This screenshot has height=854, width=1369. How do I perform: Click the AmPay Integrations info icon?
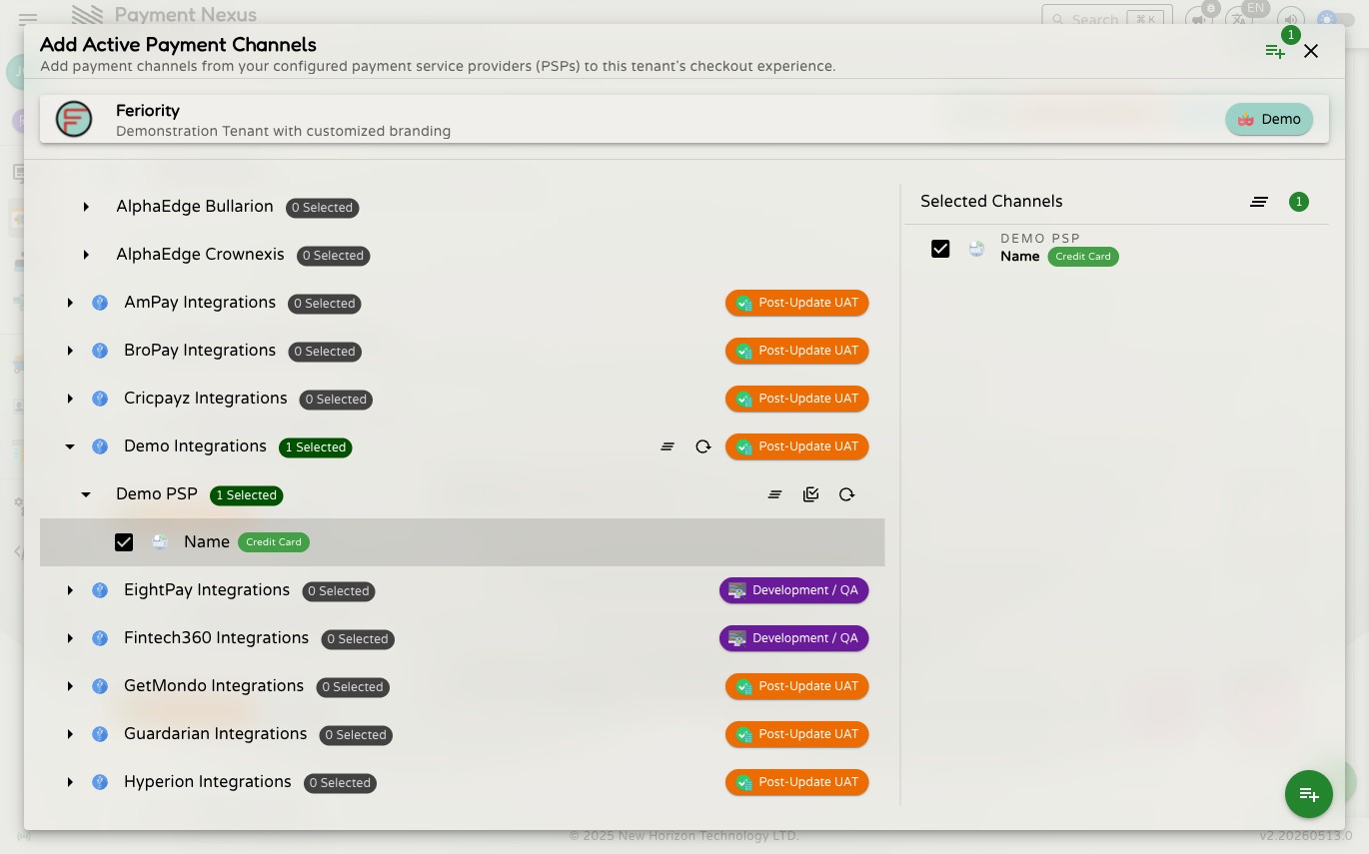click(100, 303)
